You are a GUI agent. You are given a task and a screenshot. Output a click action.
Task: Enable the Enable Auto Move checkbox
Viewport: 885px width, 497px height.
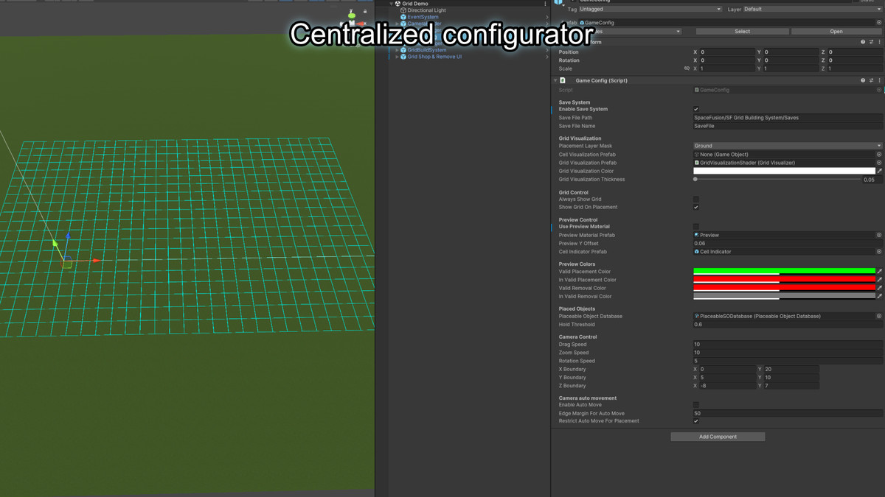696,405
